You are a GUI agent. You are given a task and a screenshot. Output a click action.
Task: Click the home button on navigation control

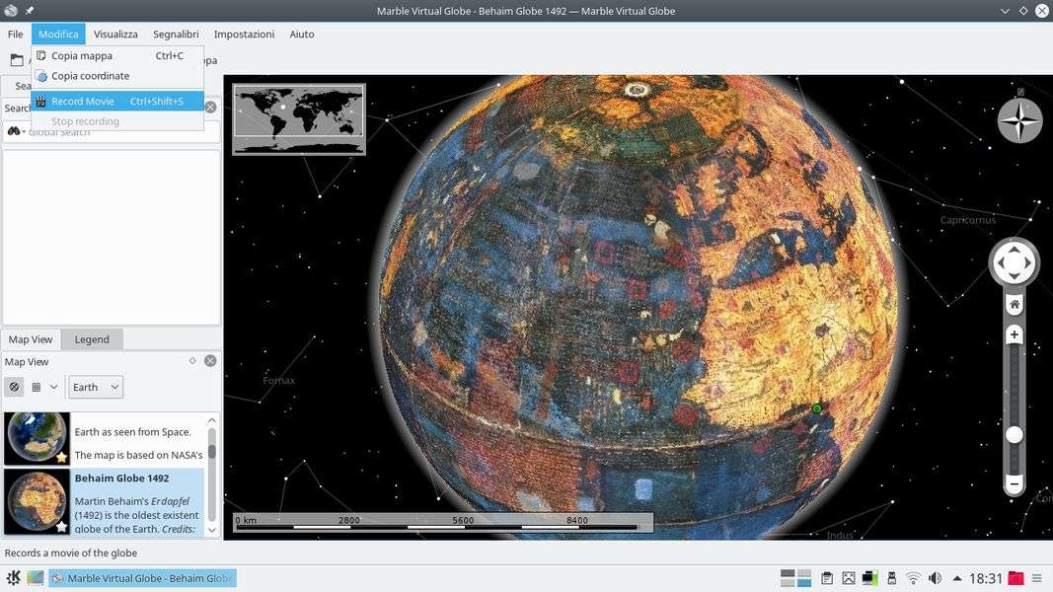pyautogui.click(x=1014, y=306)
